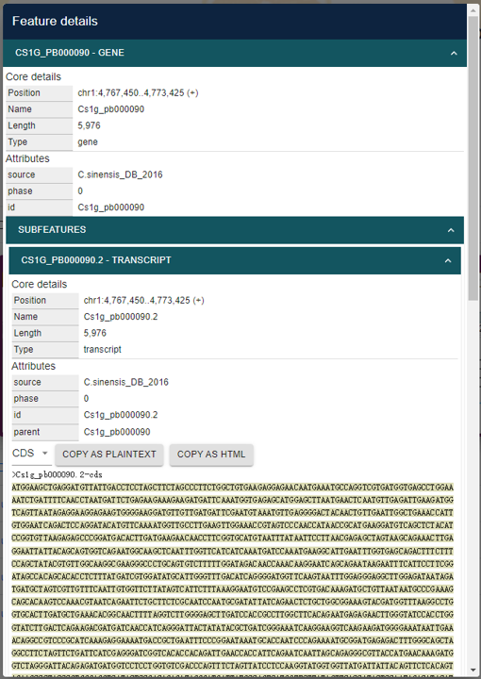
Task: Select the gene source value C.sinensis_DB_2016
Action: [120, 174]
